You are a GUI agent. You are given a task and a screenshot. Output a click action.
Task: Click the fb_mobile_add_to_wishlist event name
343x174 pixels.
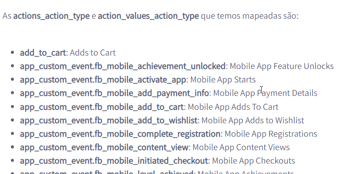pos(109,120)
